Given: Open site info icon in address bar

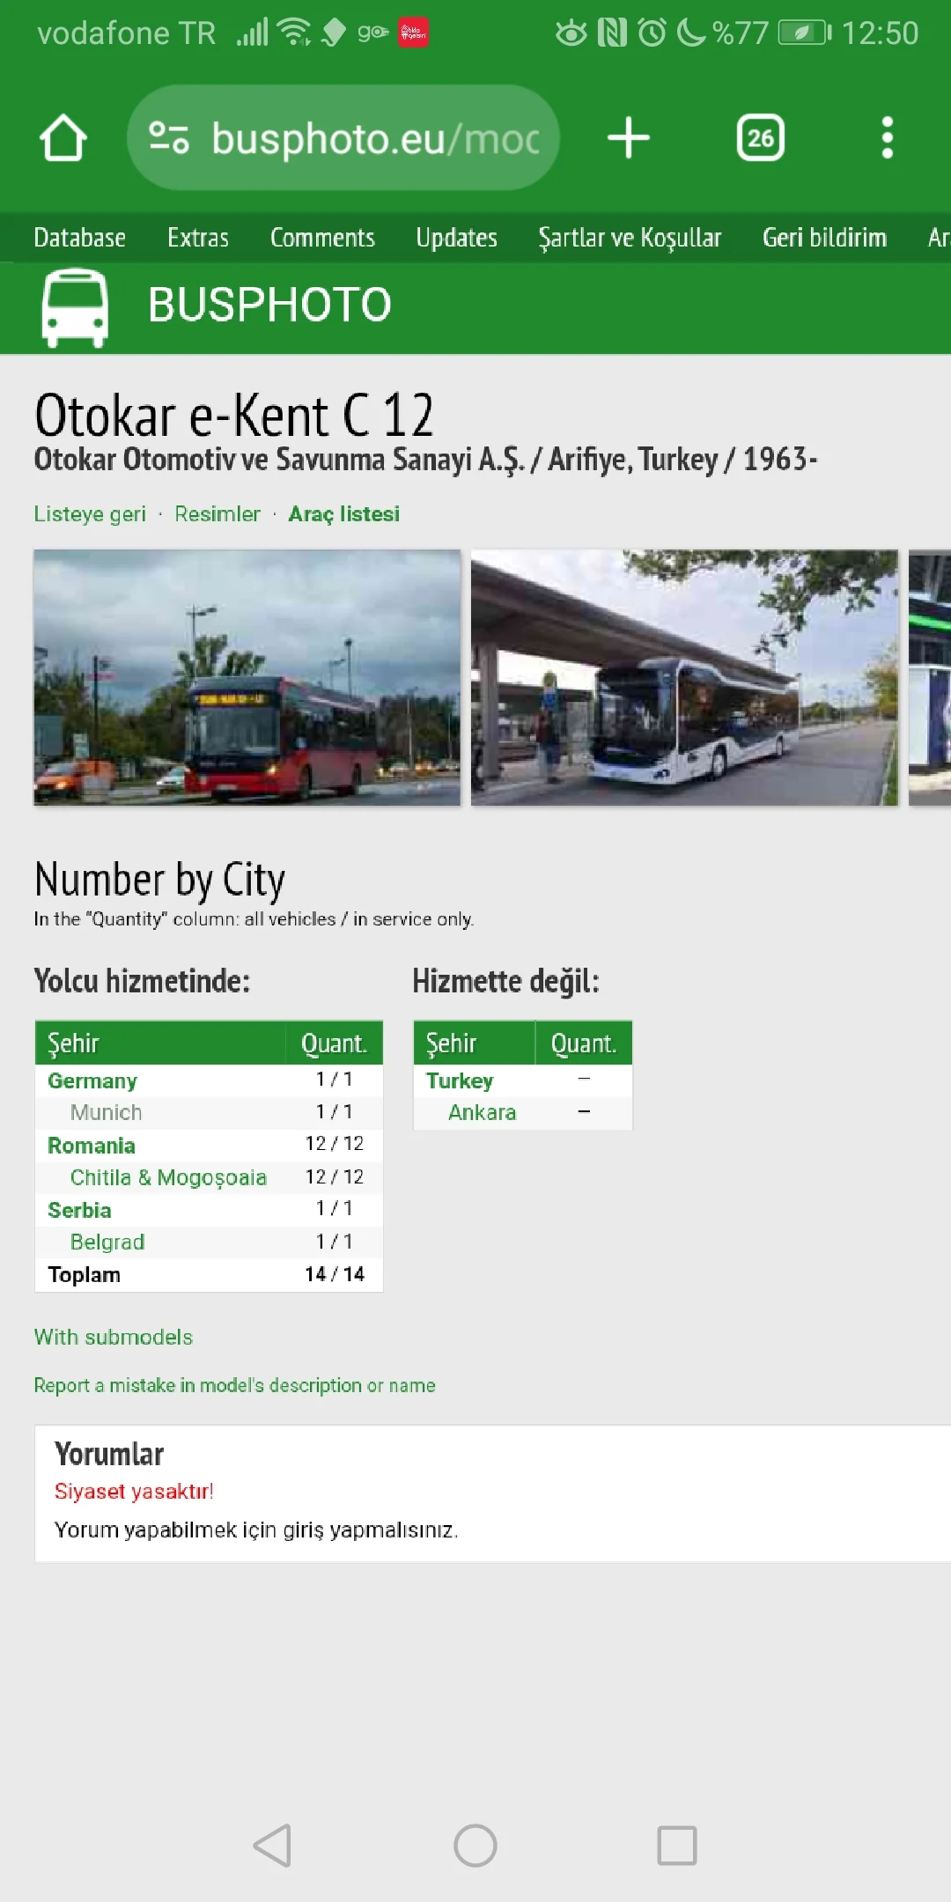Looking at the screenshot, I should click(x=168, y=138).
